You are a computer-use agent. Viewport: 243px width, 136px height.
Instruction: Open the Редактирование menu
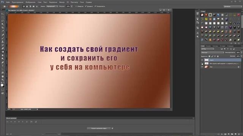pos(18,2)
